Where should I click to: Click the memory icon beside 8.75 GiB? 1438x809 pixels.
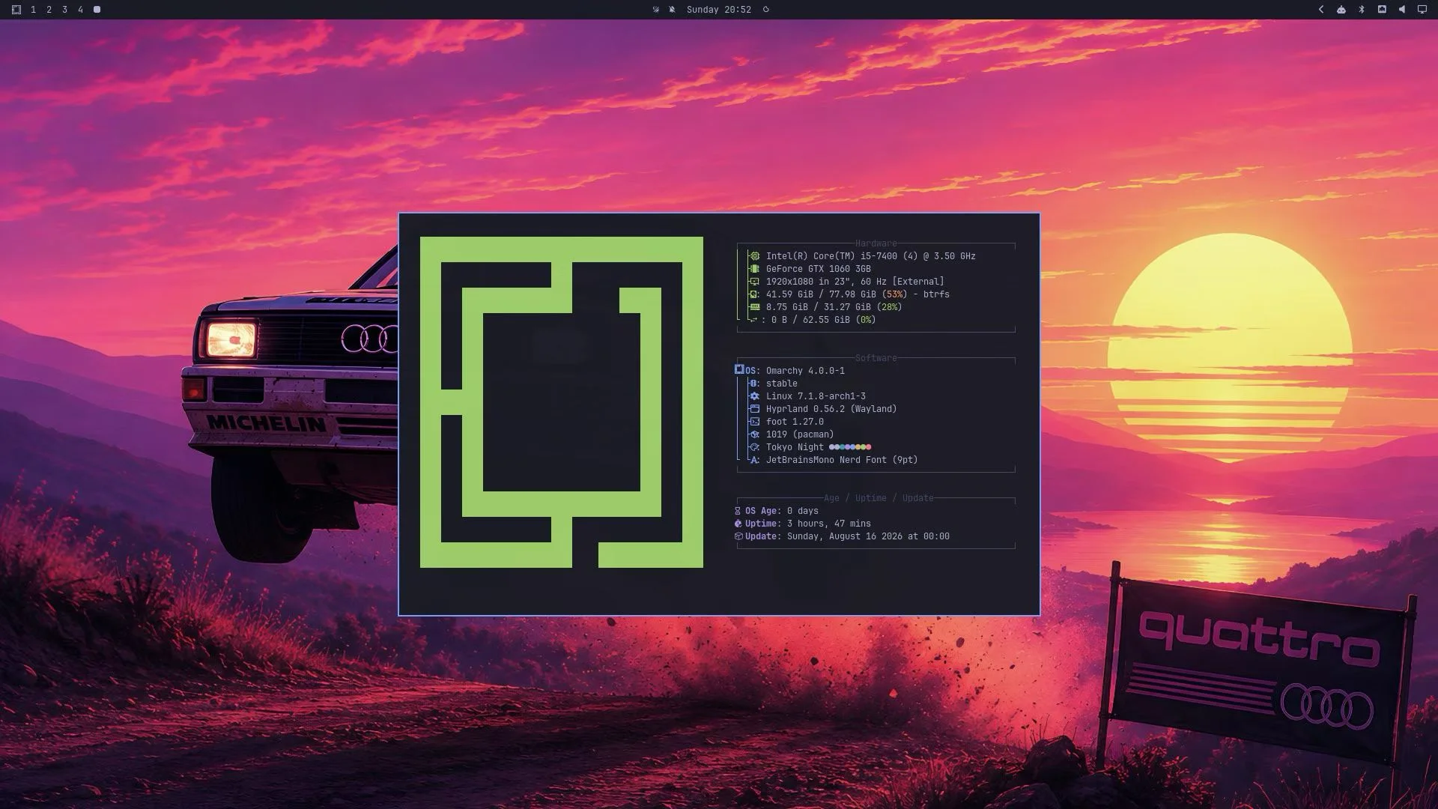point(755,307)
